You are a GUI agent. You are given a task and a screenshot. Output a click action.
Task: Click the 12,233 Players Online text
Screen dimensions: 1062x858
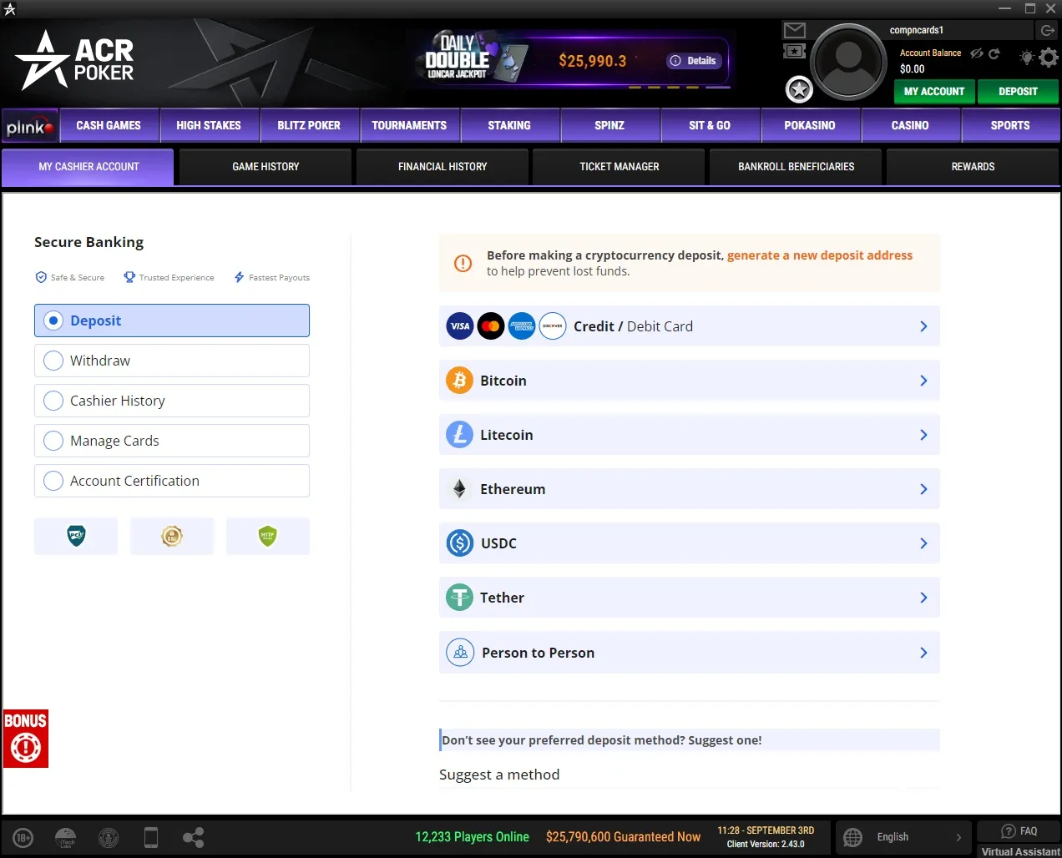(x=472, y=837)
